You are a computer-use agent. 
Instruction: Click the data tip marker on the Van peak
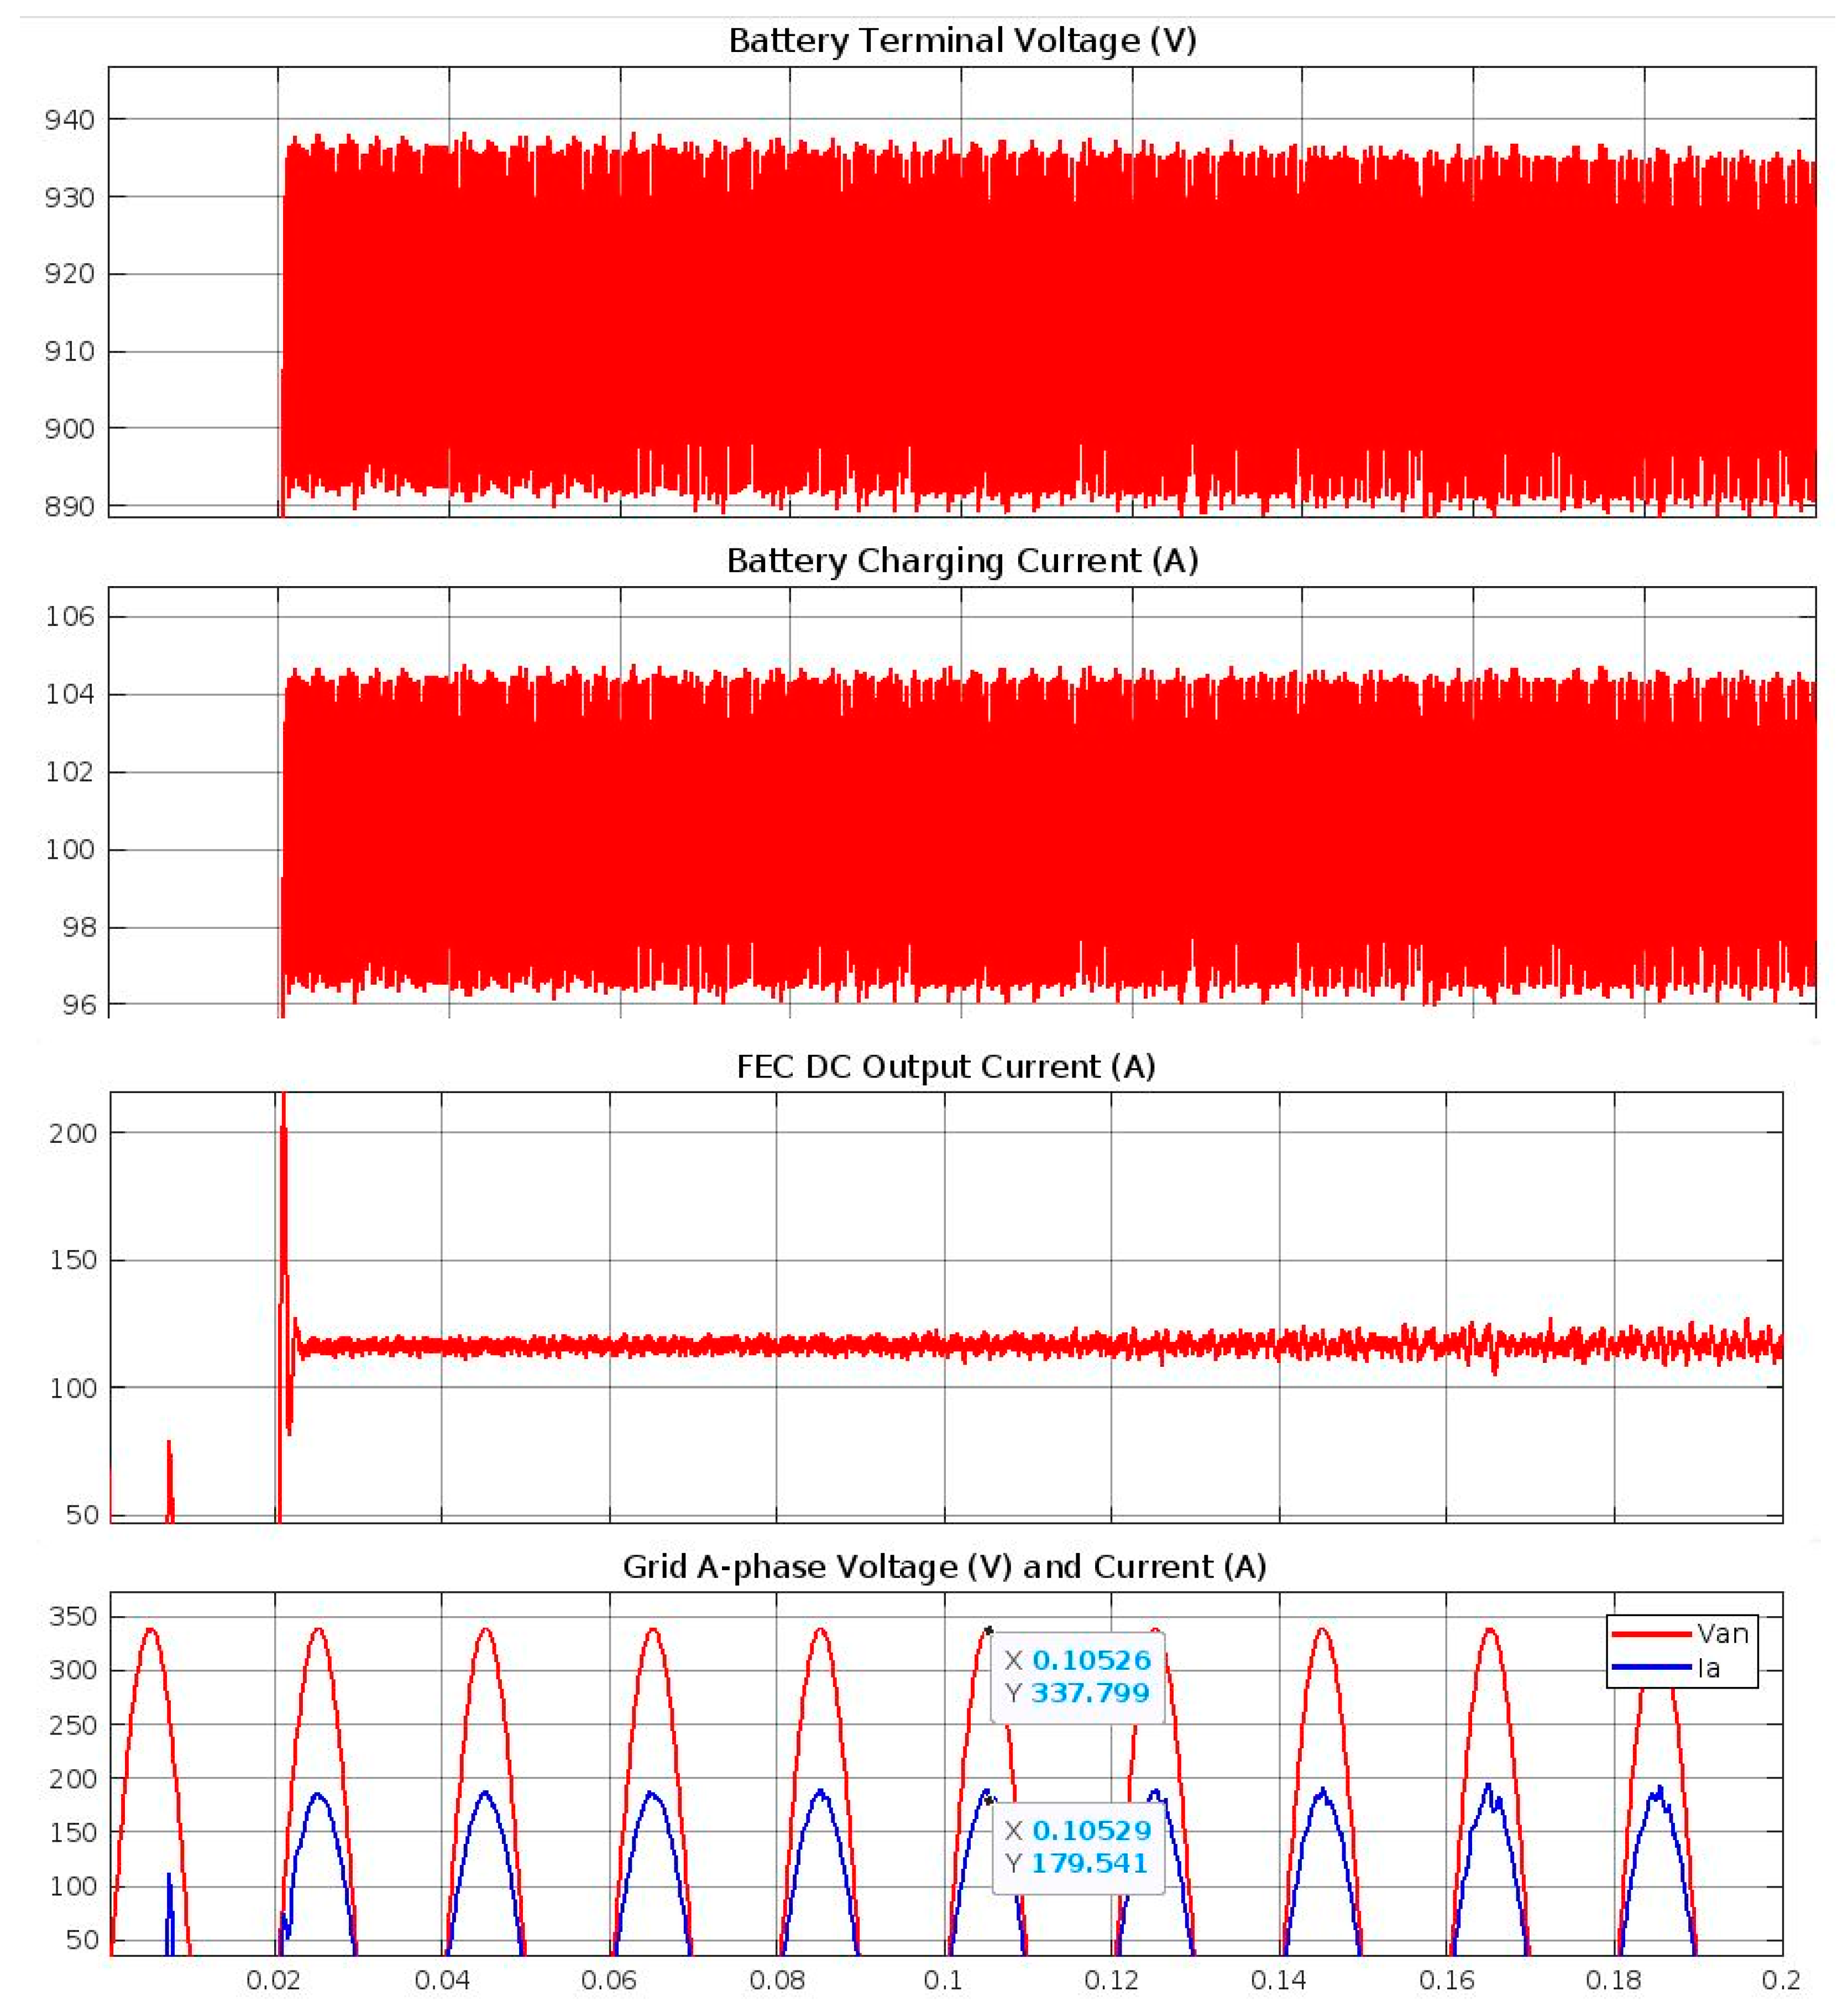coord(988,1630)
